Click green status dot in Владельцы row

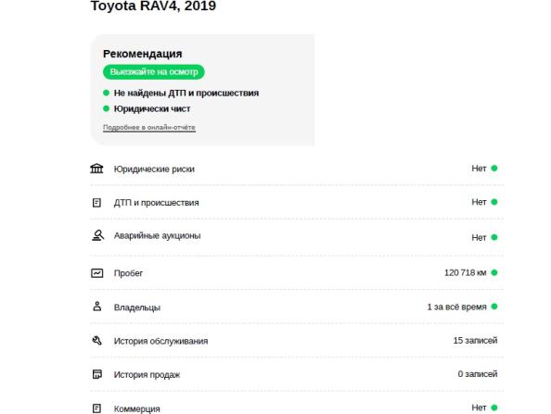pos(494,307)
